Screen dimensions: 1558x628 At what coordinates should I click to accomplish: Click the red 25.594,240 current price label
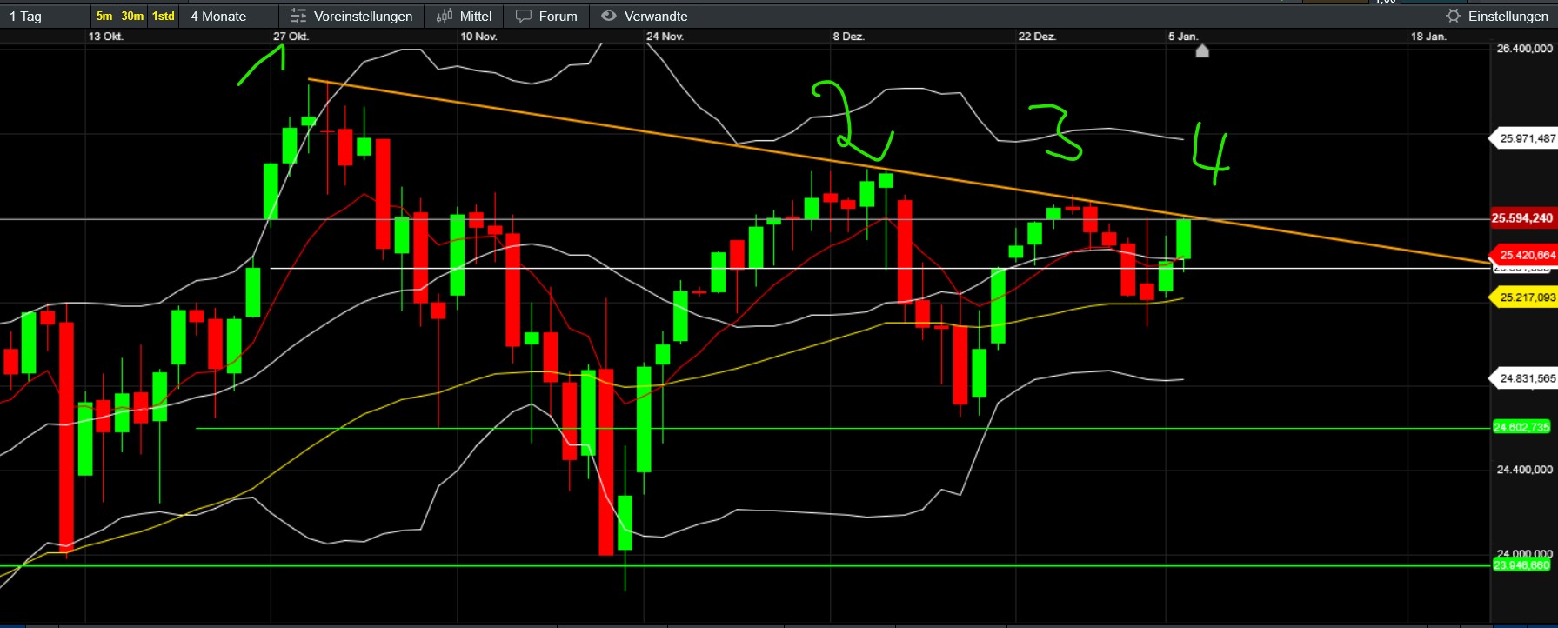point(1522,218)
